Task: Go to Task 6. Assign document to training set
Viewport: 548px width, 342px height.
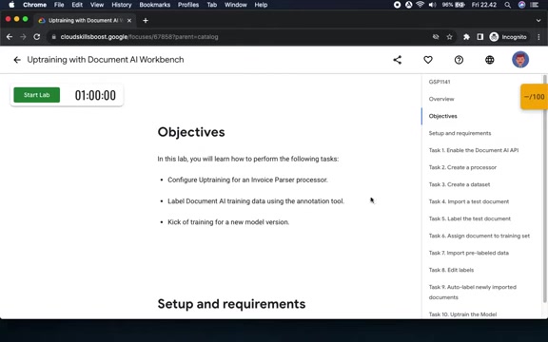Action: click(479, 236)
